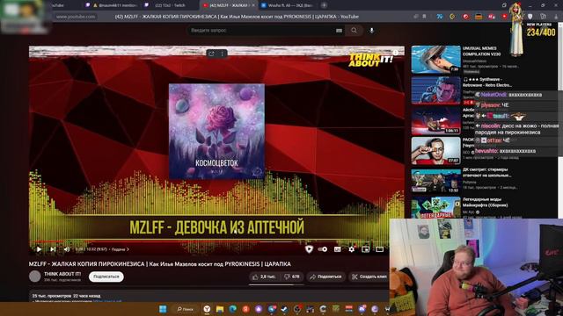Skip to next video in player

pyautogui.click(x=53, y=249)
